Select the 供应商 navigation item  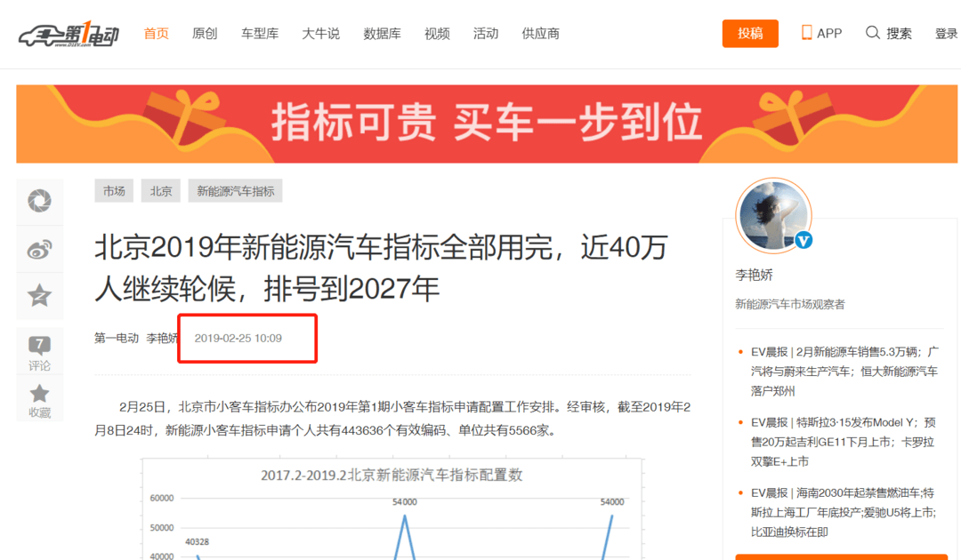(x=541, y=34)
